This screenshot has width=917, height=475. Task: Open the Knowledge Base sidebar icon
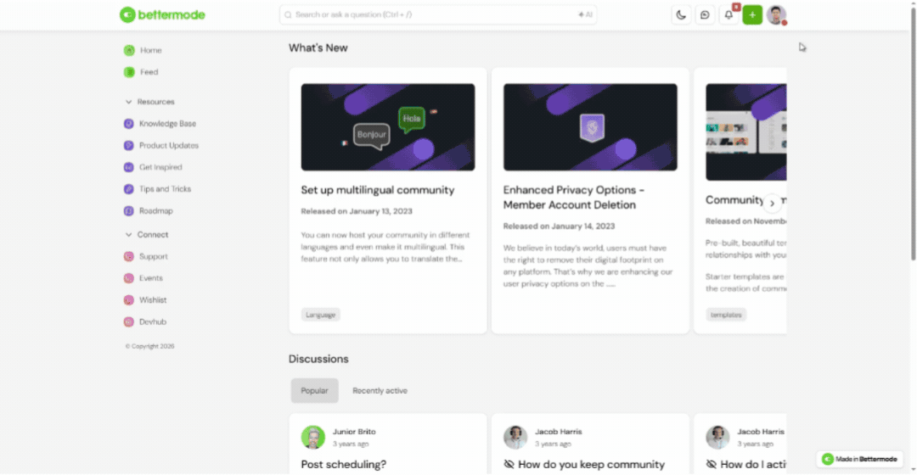point(129,124)
